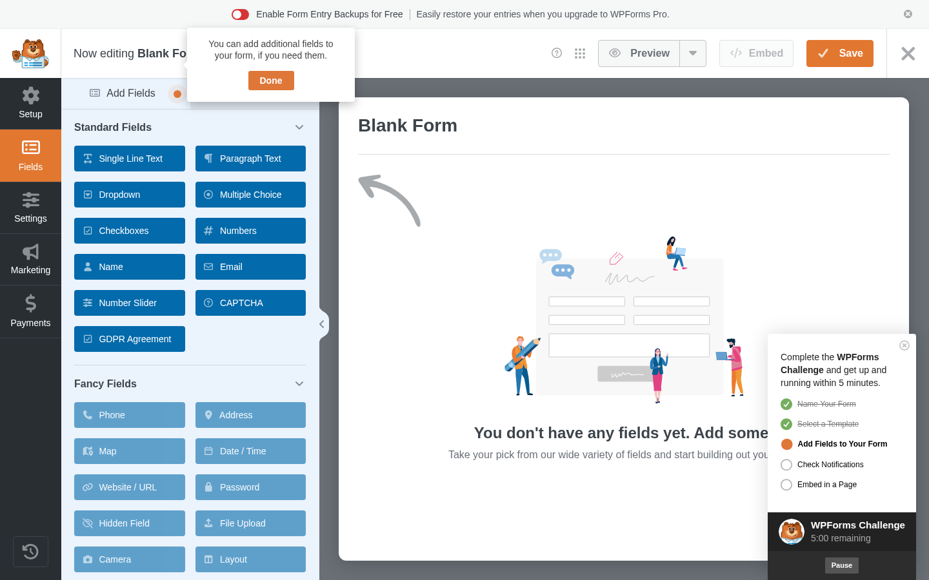The width and height of the screenshot is (929, 580).
Task: Close the WPForms Challenge checklist
Action: 904,345
